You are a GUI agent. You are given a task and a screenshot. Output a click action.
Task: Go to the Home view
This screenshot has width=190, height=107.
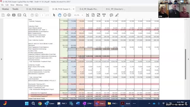[5, 9]
